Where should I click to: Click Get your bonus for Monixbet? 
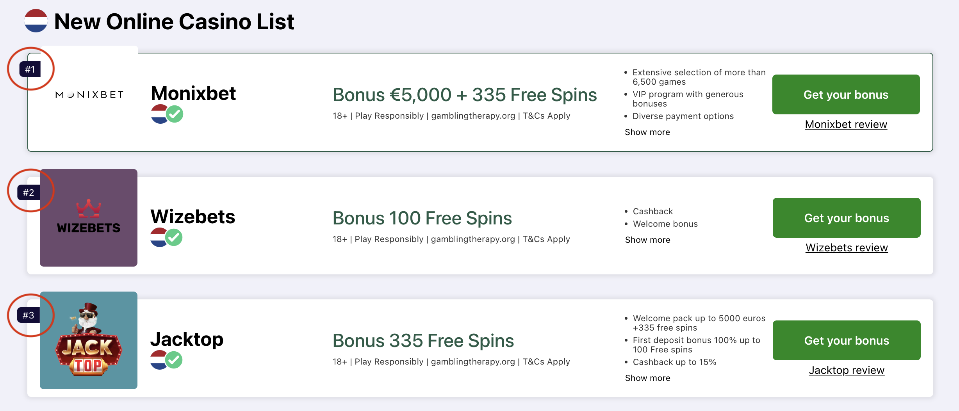pos(846,94)
